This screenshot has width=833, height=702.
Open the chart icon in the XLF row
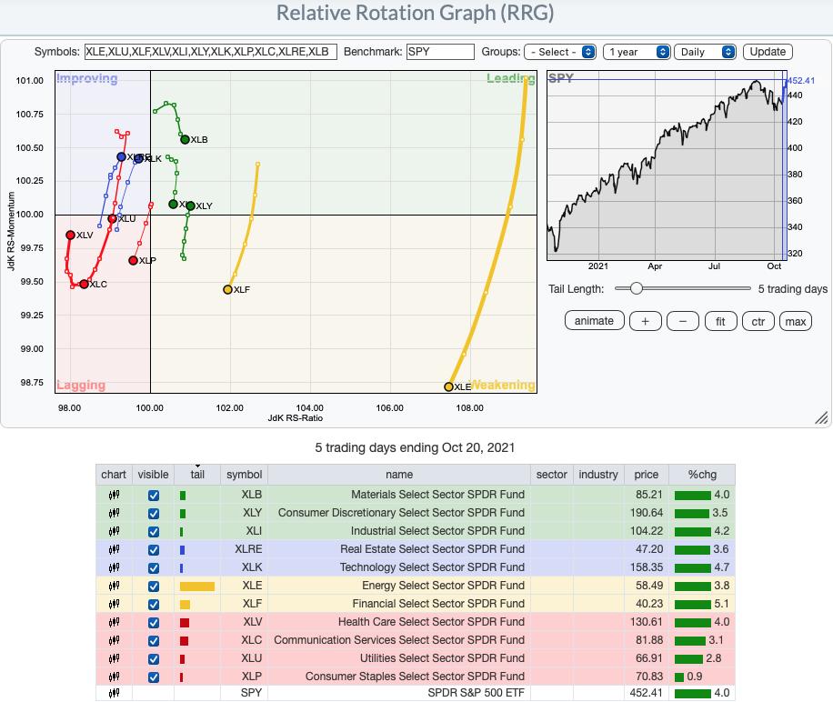coord(114,604)
